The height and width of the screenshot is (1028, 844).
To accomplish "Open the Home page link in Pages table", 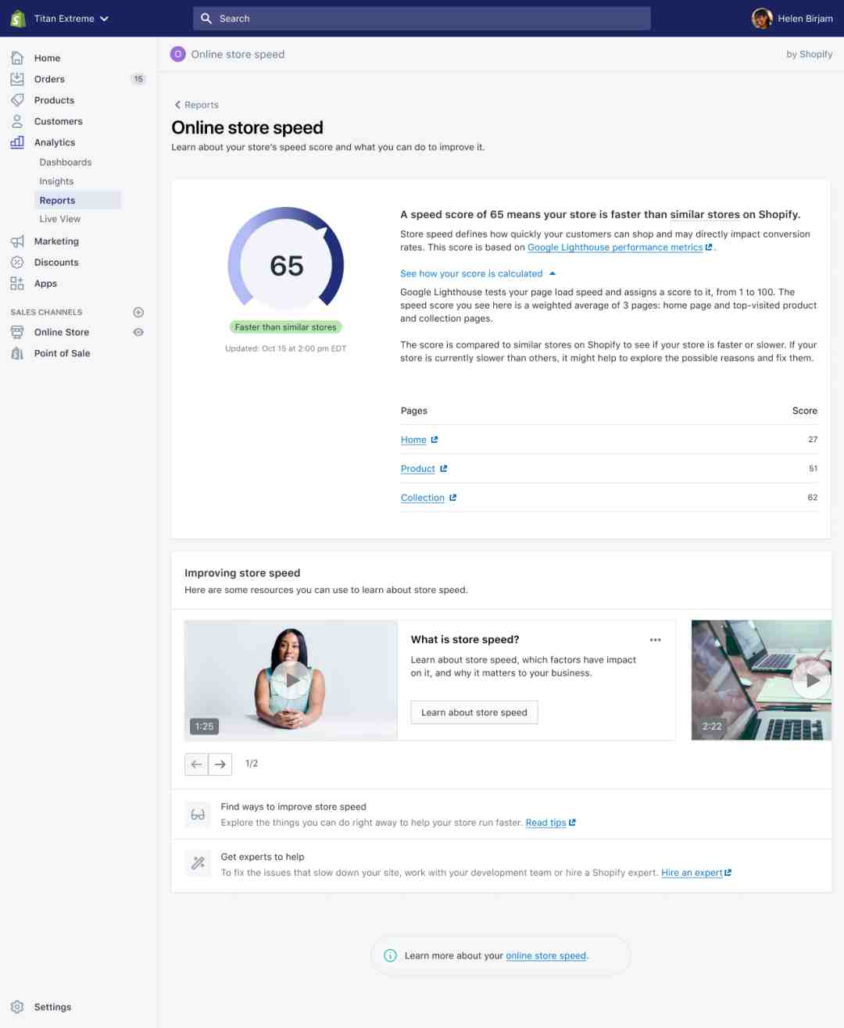I will (x=413, y=440).
